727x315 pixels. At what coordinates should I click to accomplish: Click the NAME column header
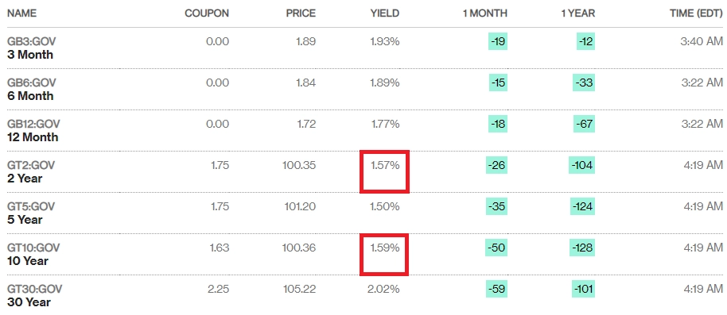pos(20,13)
